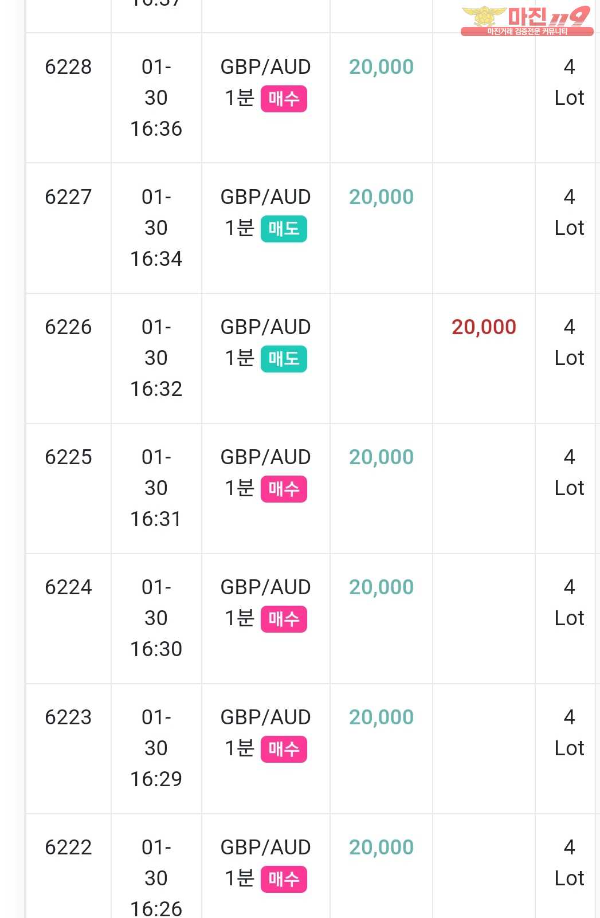Click the pink 매수 badge in row 6225
The height and width of the screenshot is (918, 600).
click(284, 489)
